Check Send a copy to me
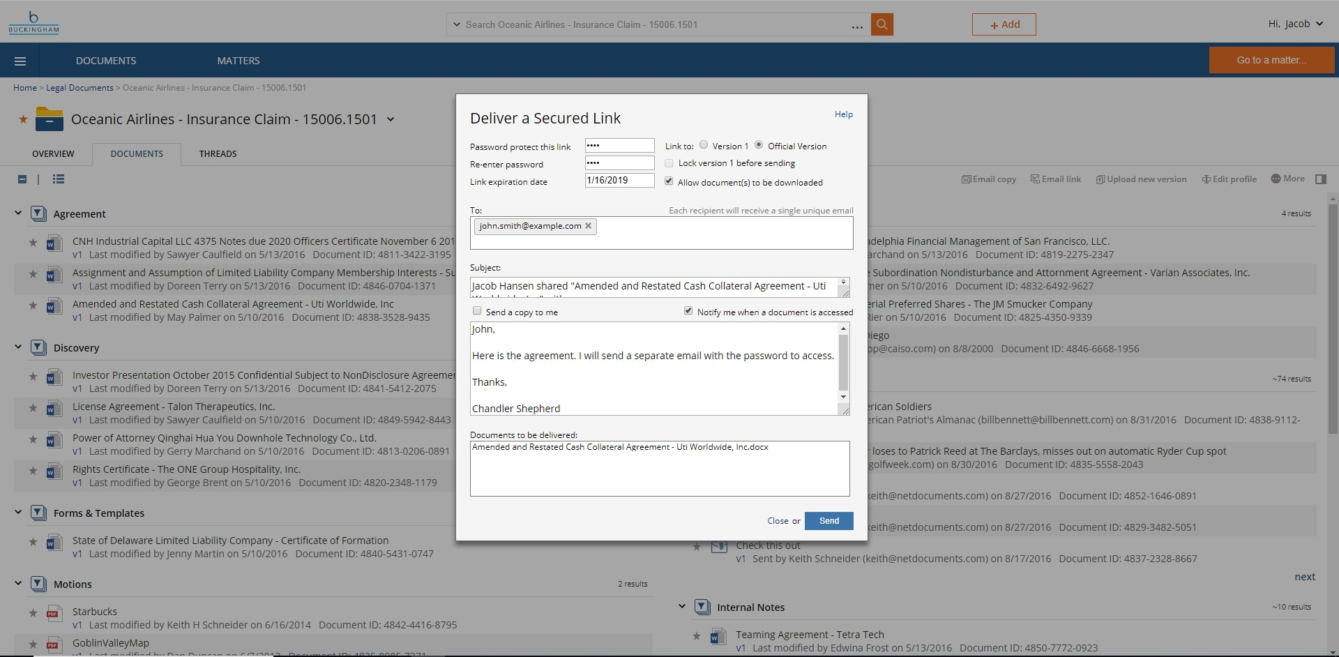Image resolution: width=1339 pixels, height=657 pixels. [477, 311]
